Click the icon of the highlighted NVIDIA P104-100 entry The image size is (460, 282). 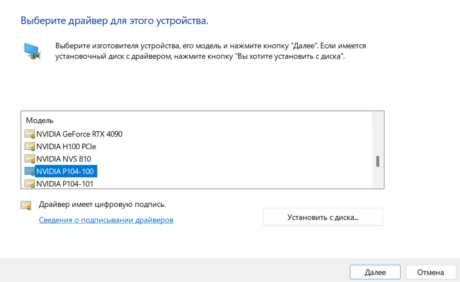pyautogui.click(x=30, y=171)
